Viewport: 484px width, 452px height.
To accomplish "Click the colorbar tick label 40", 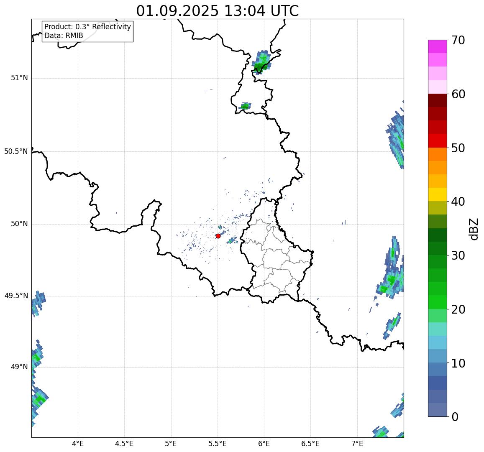I will tap(458, 202).
